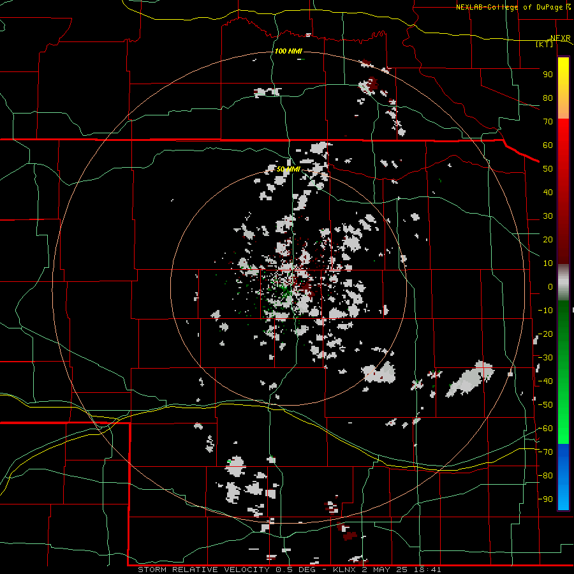Click the [KT] units label
The width and height of the screenshot is (574, 574).
coord(545,44)
